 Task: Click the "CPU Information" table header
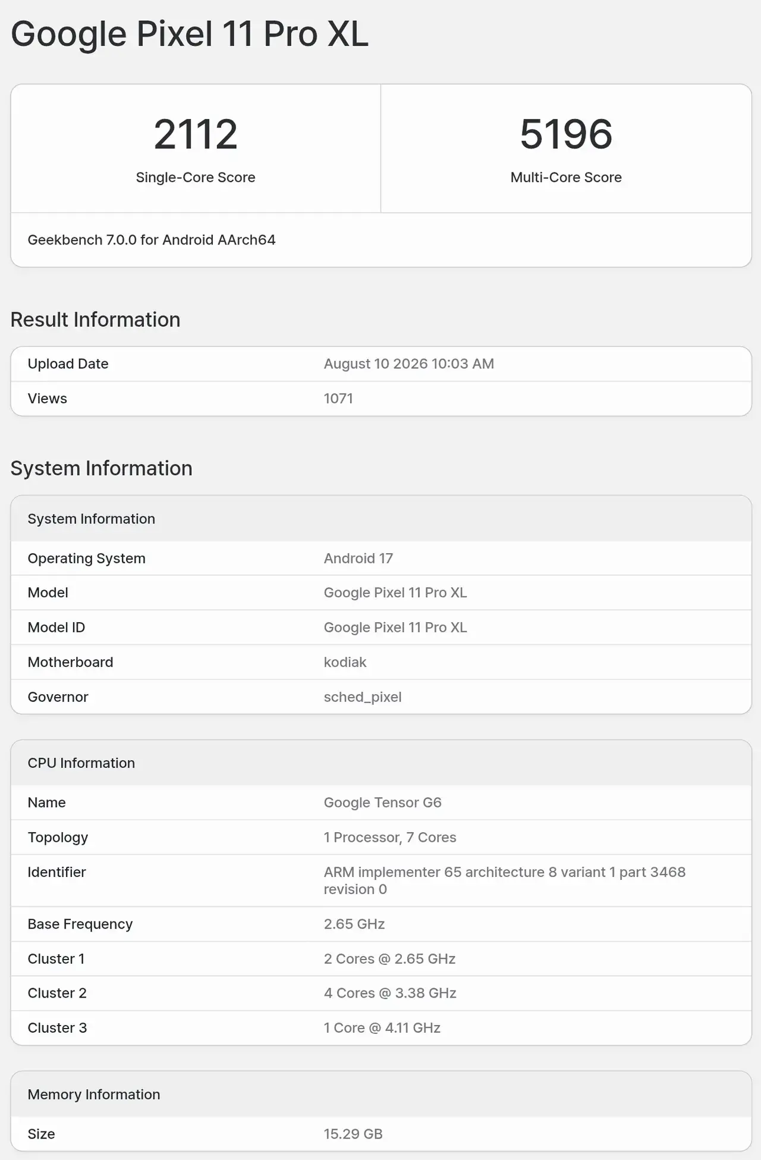[x=81, y=763]
